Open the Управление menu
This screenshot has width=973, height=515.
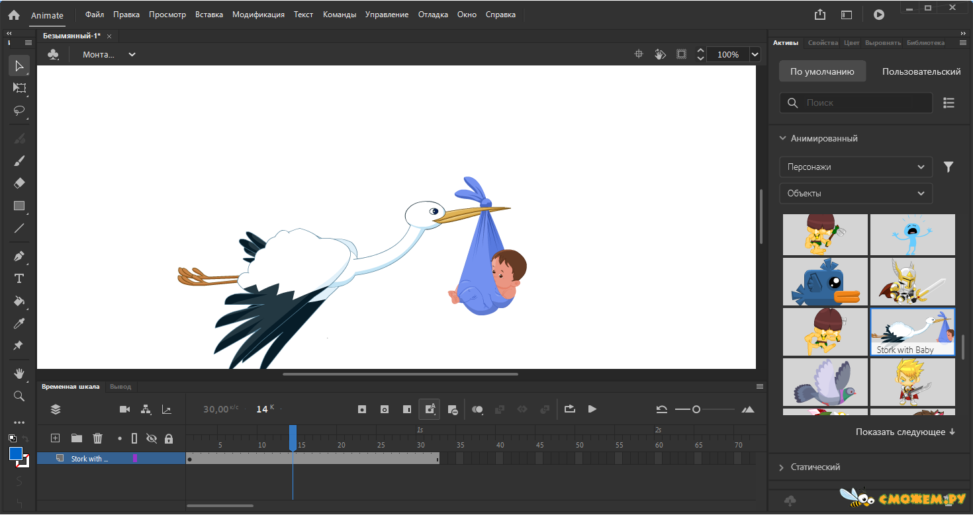point(387,15)
